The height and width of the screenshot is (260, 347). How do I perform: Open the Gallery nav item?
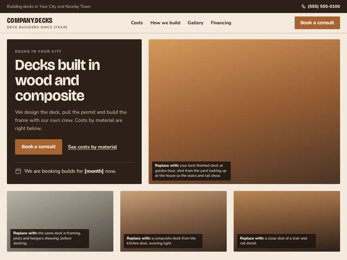(x=196, y=23)
